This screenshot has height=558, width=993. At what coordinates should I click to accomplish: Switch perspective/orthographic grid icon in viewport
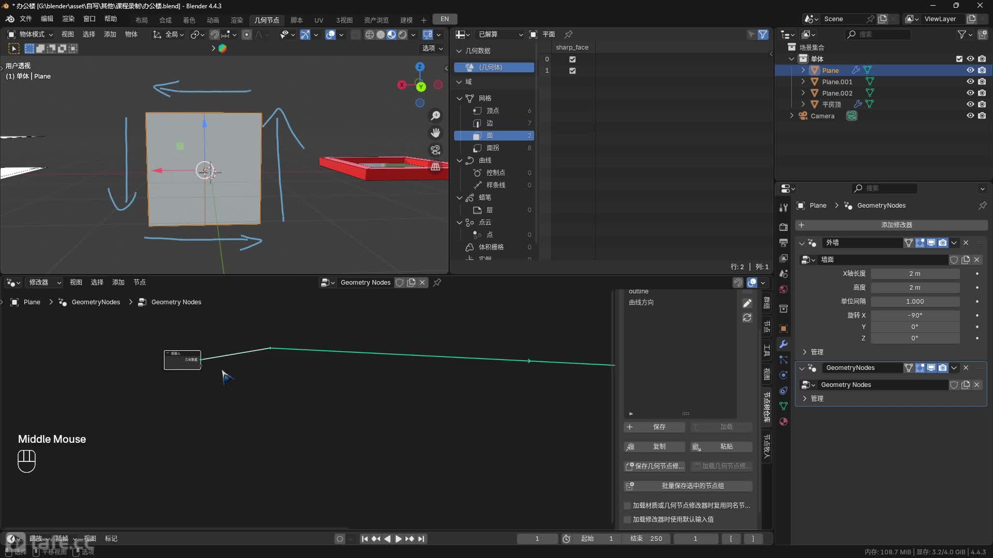(435, 167)
